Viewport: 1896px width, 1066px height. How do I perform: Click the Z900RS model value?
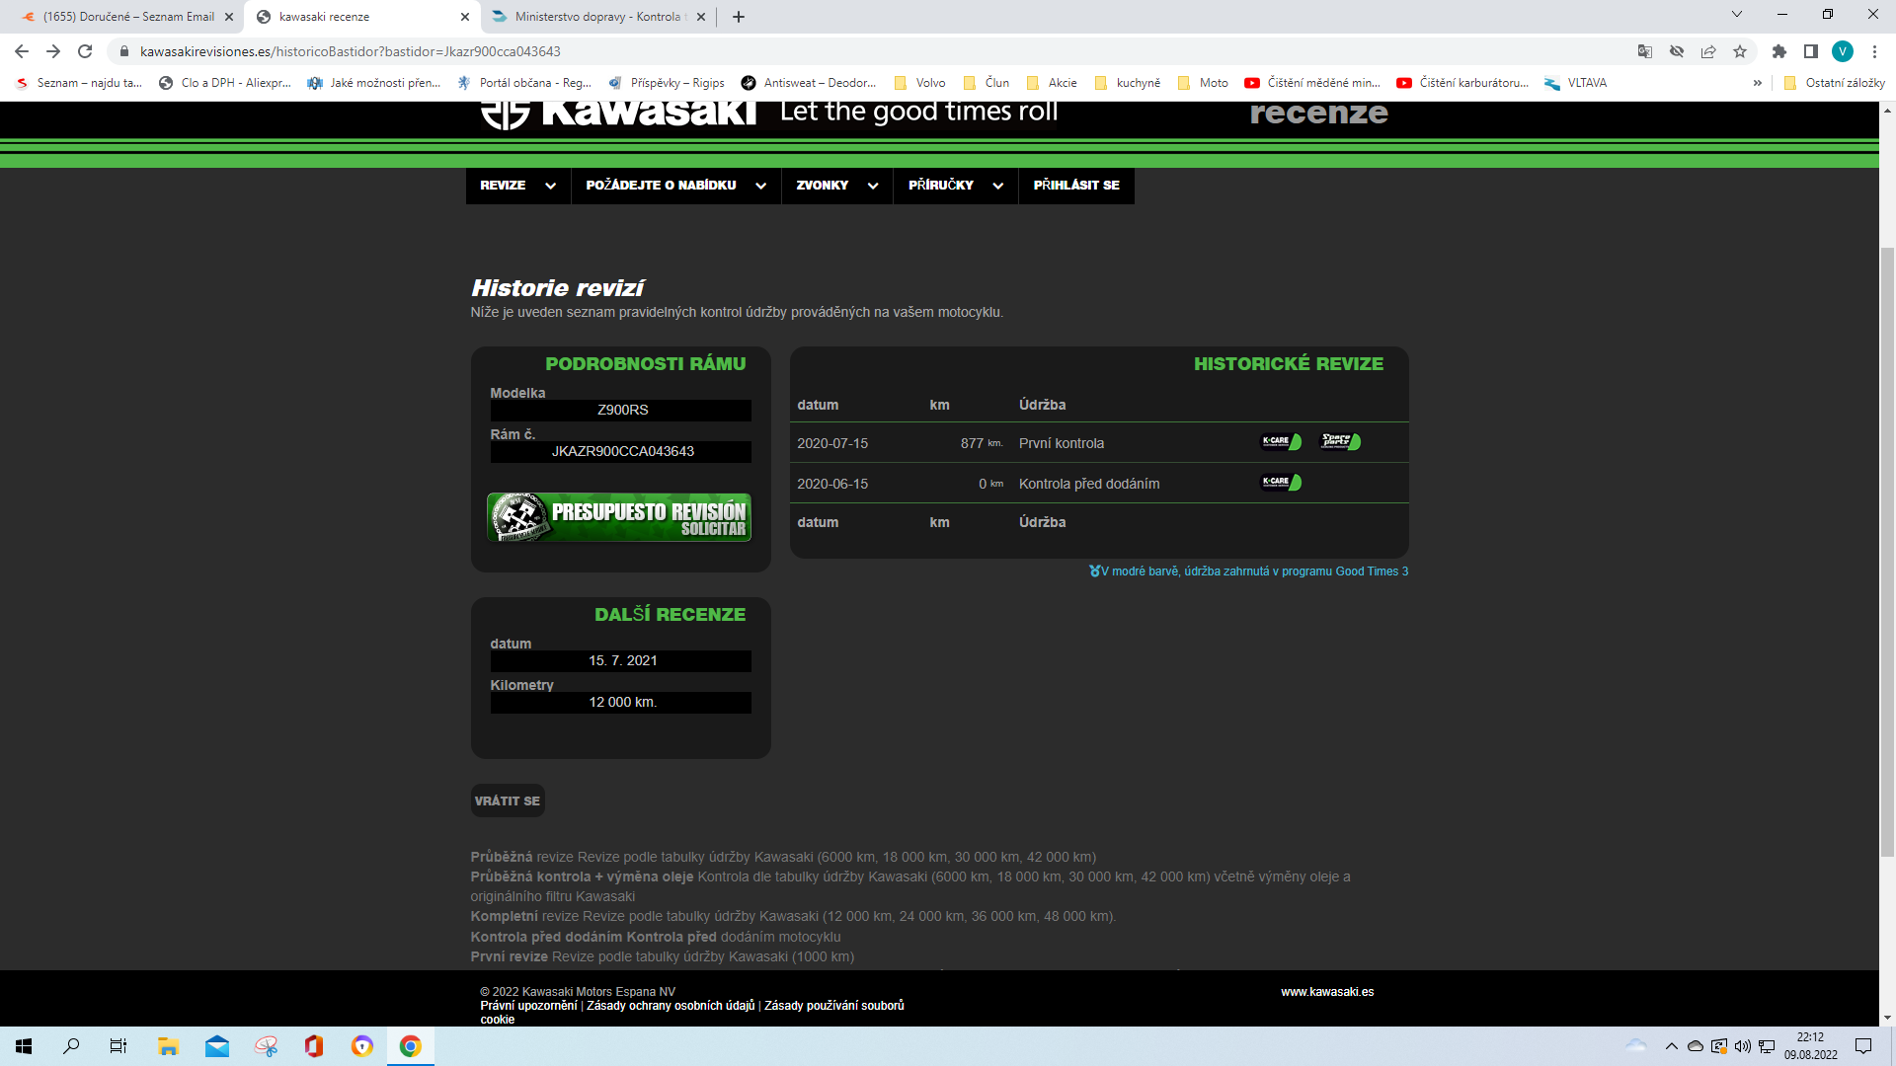pyautogui.click(x=621, y=410)
